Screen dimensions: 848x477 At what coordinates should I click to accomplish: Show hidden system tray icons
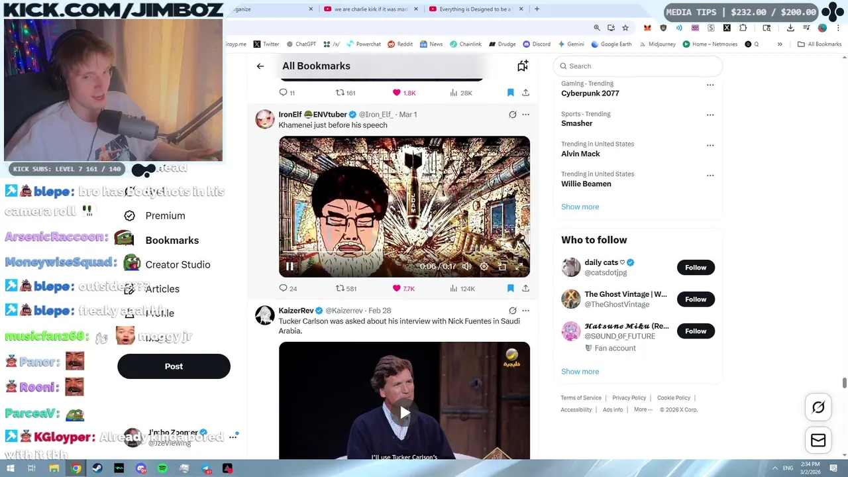[774, 468]
